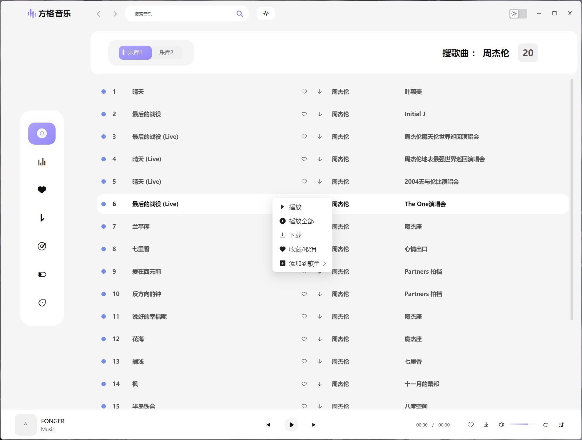Open album The One演唱会
The width and height of the screenshot is (582, 440).
tap(425, 204)
